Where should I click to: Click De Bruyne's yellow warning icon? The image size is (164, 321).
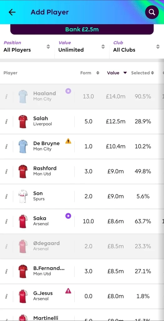(x=68, y=141)
